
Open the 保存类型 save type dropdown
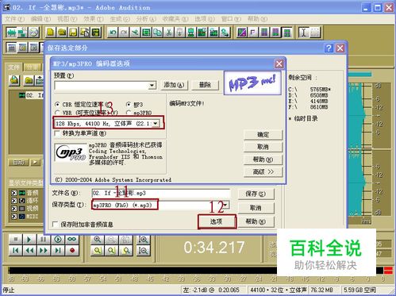225,205
